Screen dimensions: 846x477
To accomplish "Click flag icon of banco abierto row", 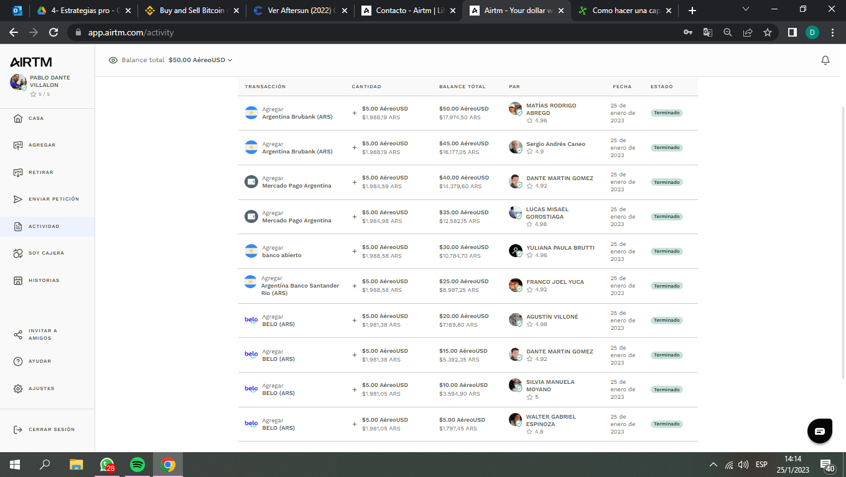I will pos(251,251).
